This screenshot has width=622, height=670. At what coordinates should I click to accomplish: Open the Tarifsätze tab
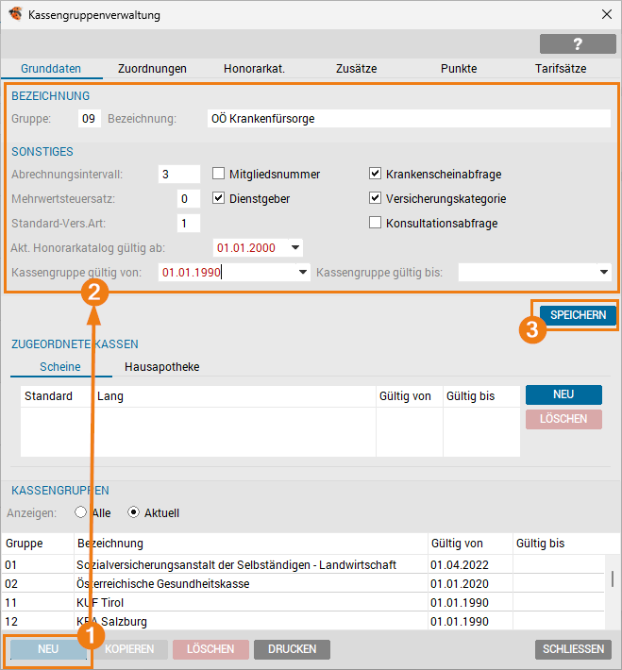560,68
